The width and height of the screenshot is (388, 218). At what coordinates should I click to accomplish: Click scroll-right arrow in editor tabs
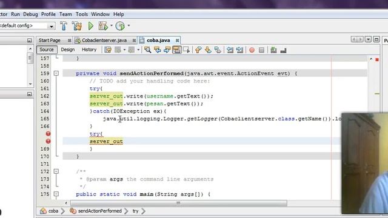coord(360,39)
